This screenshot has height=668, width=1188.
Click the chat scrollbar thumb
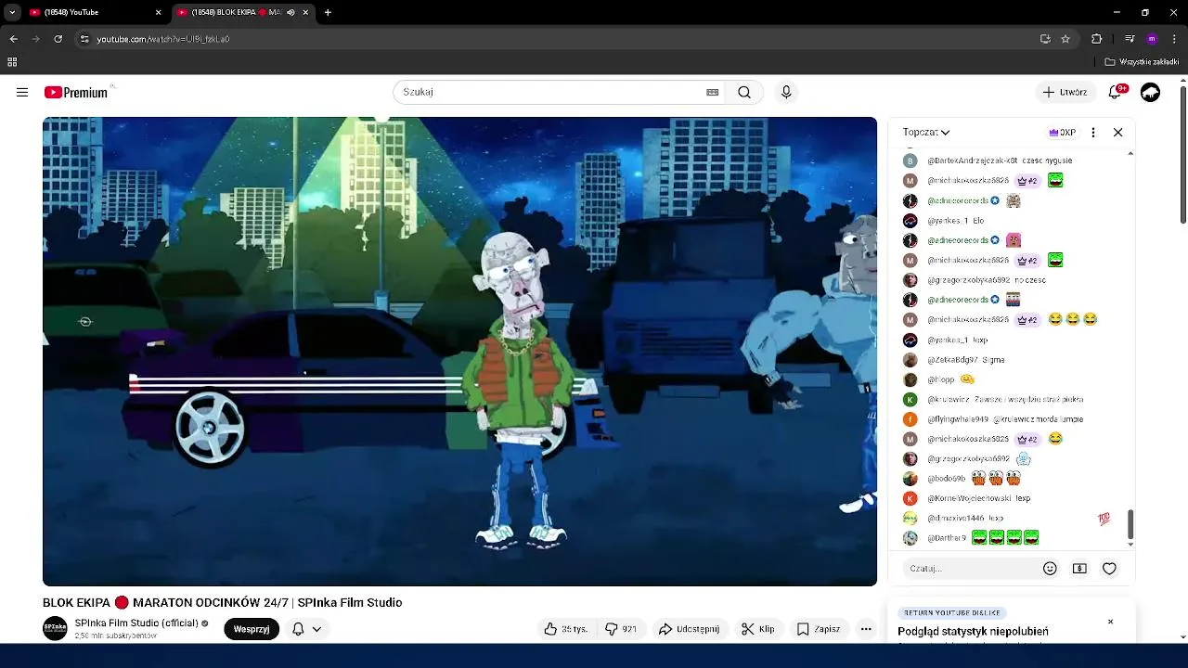point(1130,523)
